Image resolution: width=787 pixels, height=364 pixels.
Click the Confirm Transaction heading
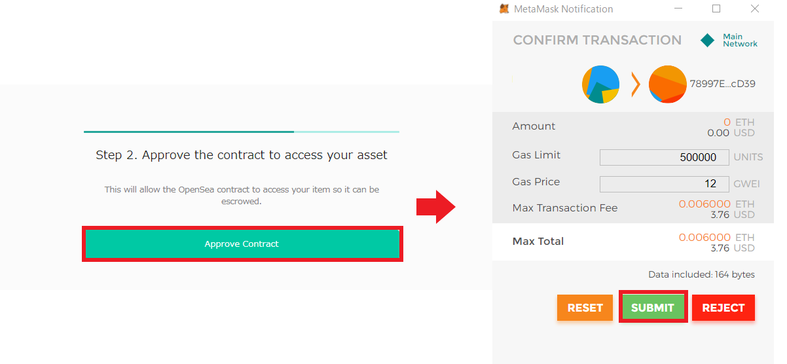pos(597,40)
